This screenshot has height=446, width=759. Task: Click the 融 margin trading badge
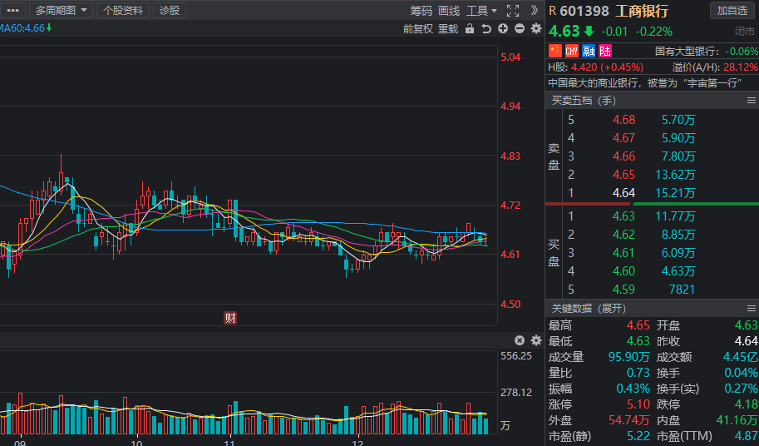[x=588, y=51]
